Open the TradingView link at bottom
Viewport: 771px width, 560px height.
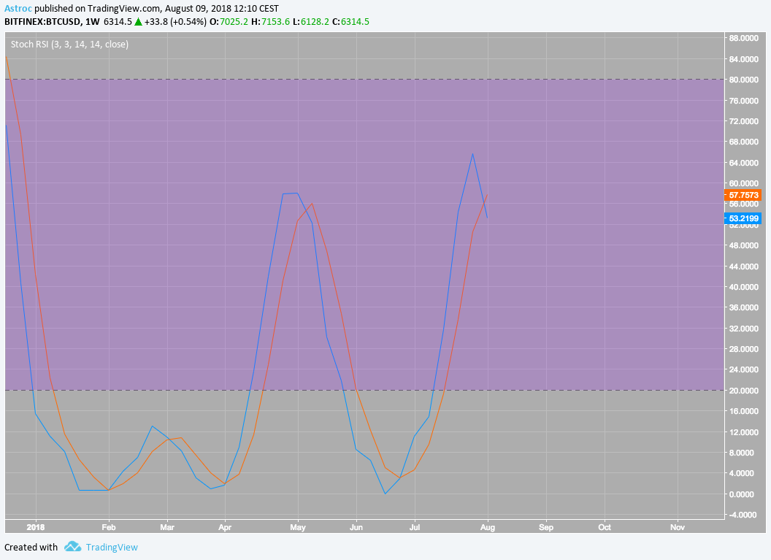point(112,547)
